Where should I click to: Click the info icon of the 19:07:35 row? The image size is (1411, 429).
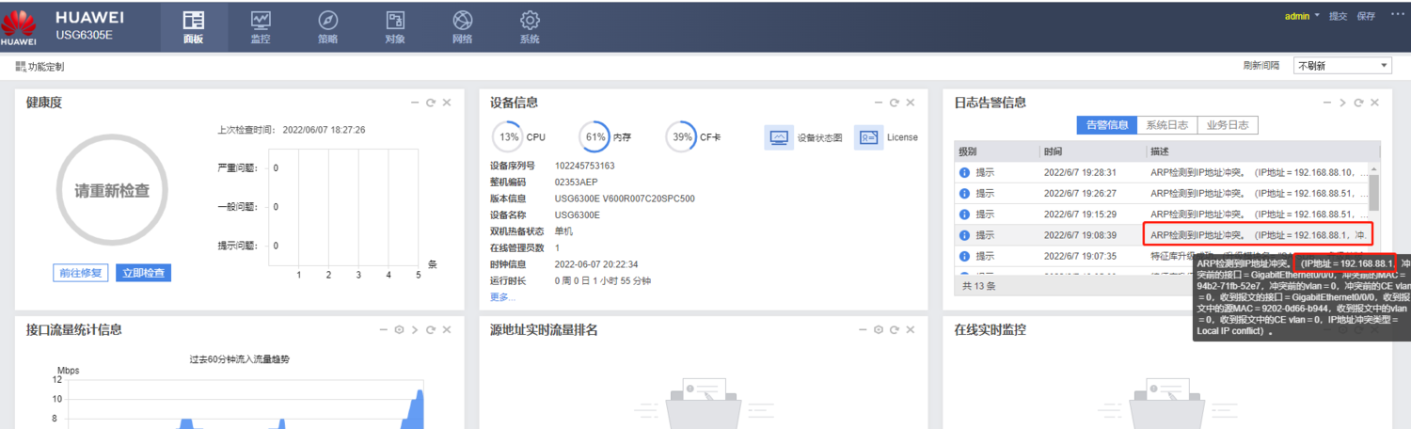[x=964, y=256]
